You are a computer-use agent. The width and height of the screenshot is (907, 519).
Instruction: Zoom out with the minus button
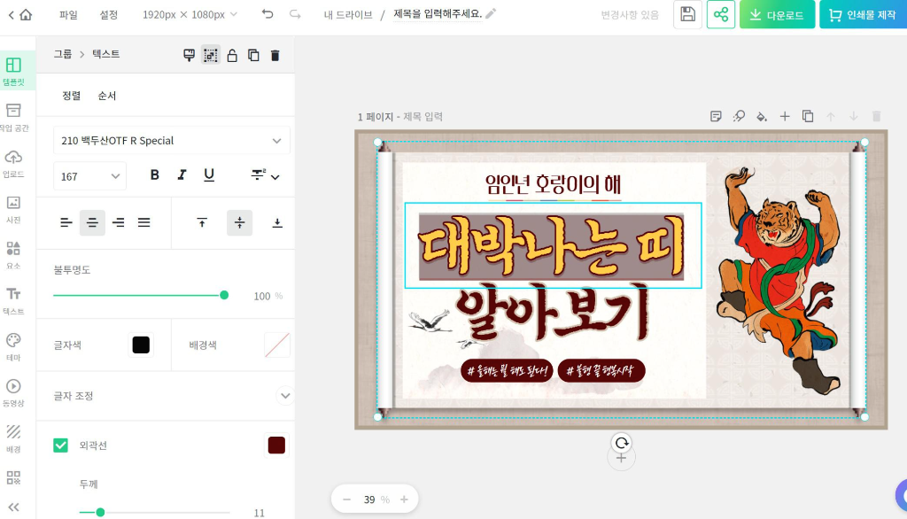coord(346,499)
